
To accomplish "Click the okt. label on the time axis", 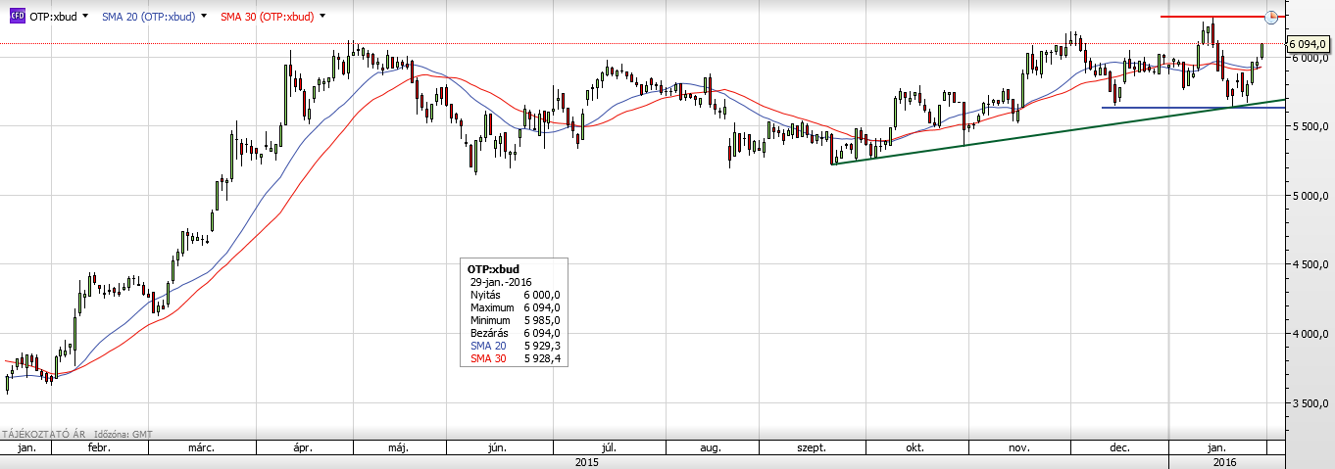I will [x=915, y=447].
